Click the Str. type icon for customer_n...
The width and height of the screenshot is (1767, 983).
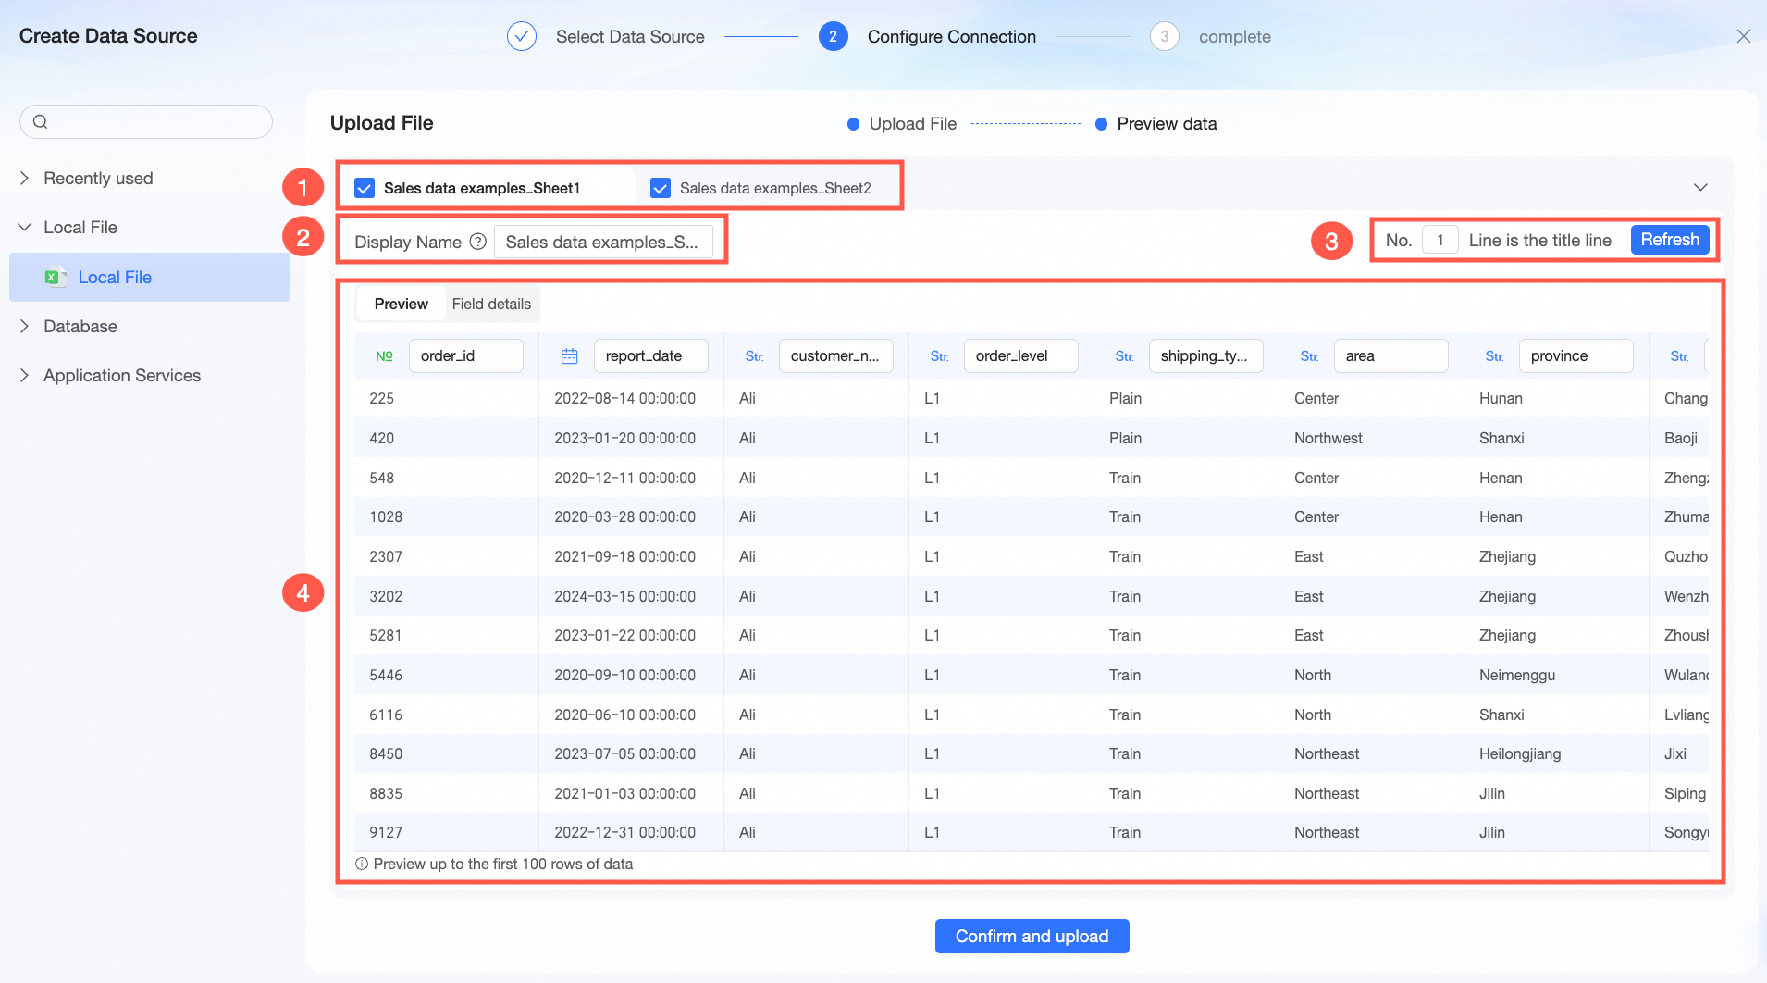click(755, 355)
